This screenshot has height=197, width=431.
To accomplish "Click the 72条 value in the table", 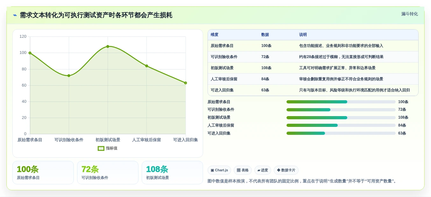I will (265, 57).
